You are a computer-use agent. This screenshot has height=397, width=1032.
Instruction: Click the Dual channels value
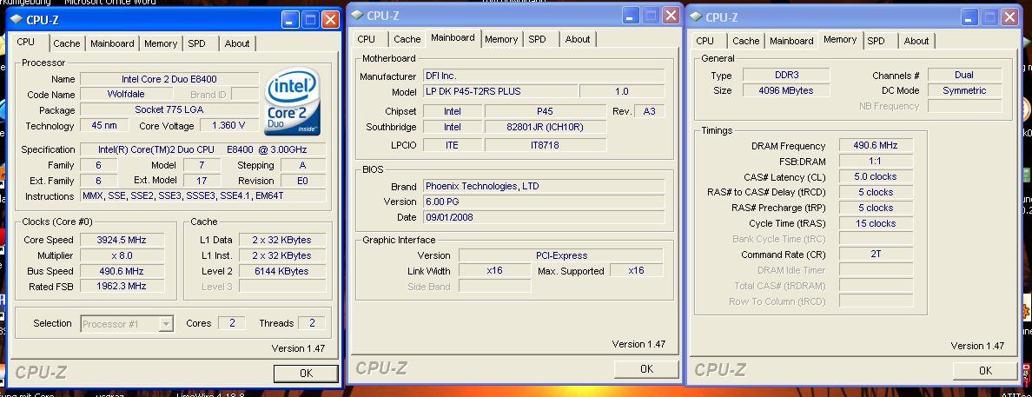tap(964, 75)
